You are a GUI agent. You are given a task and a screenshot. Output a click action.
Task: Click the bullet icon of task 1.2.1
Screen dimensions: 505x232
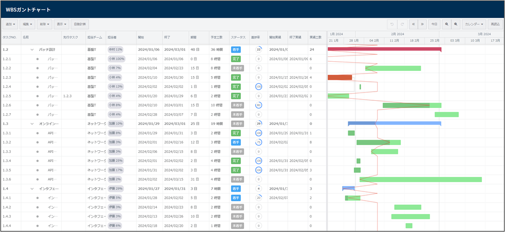click(37, 59)
